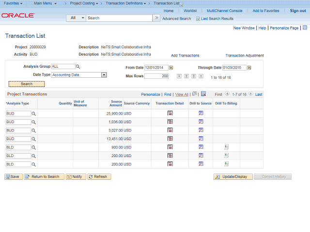Open the Main Menu navigation
The height and width of the screenshot is (232, 310).
click(x=45, y=3)
